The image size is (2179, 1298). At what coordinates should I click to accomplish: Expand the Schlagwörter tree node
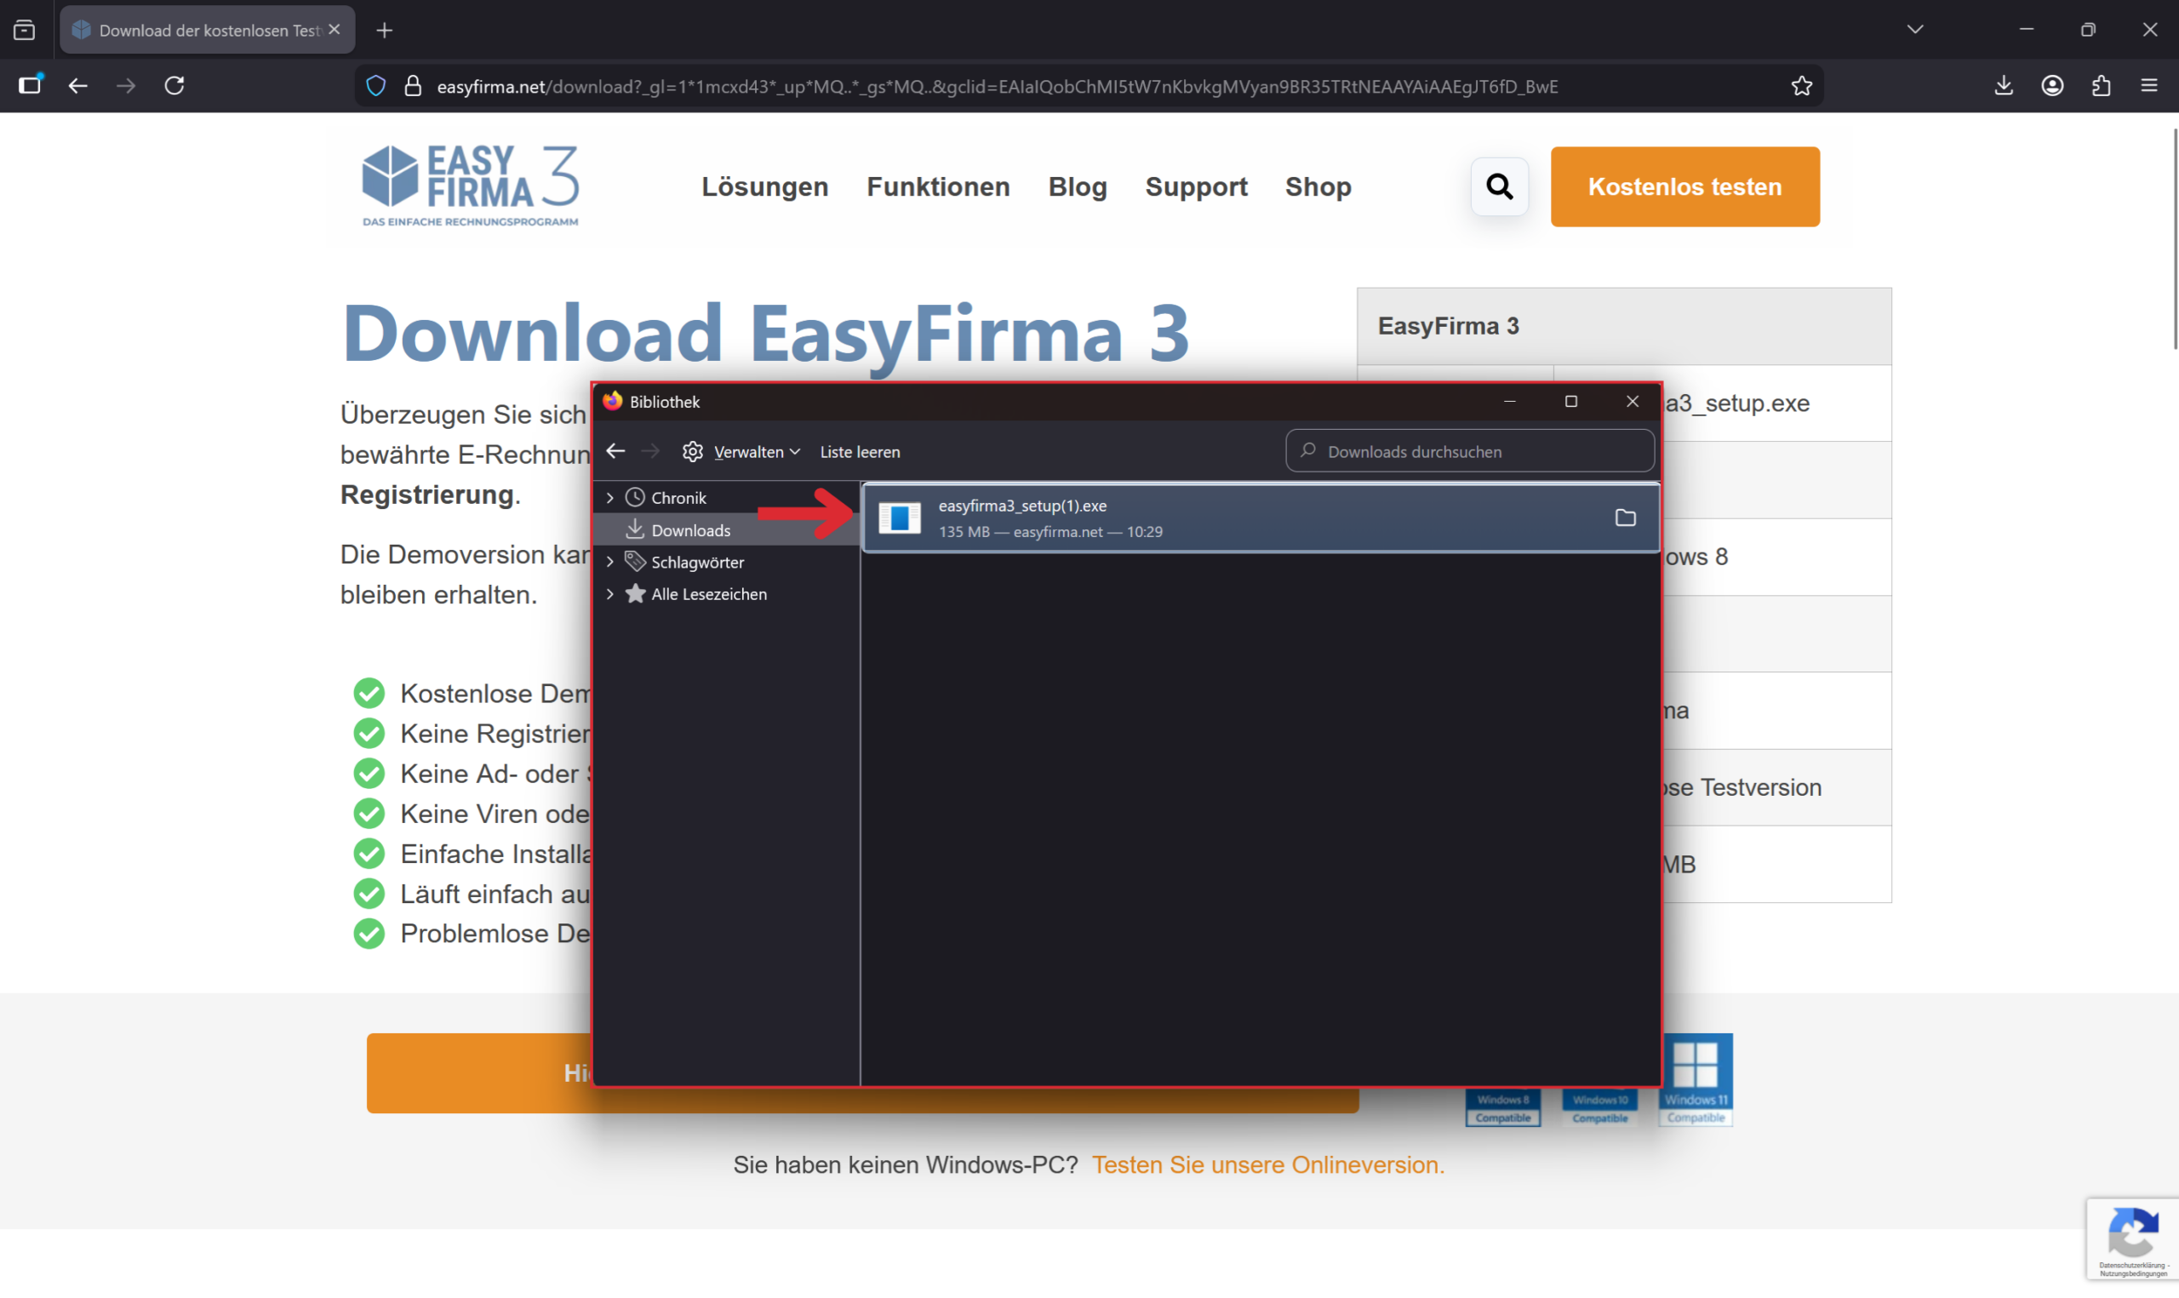tap(610, 562)
